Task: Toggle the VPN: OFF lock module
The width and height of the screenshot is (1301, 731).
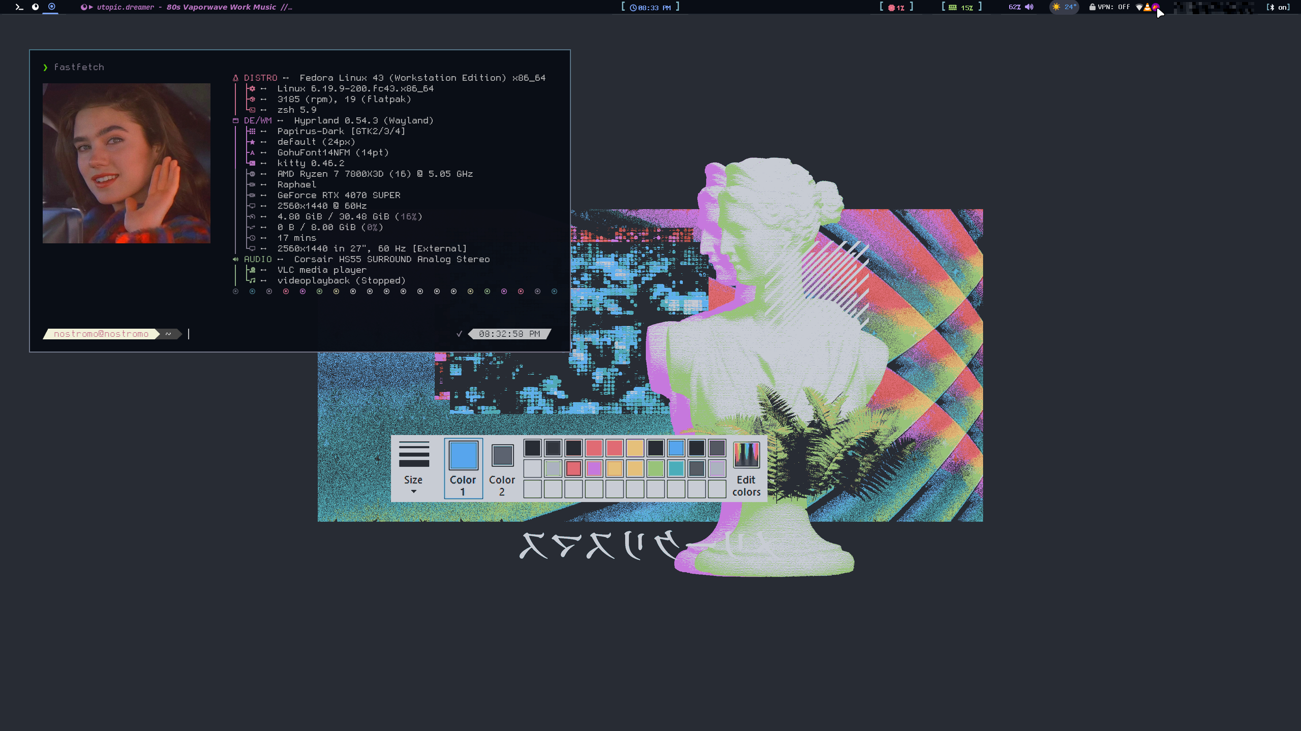Action: [1108, 7]
